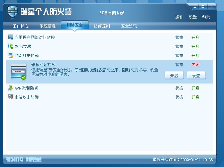Select the ARP 欺骗防御 row label

(x=26, y=88)
